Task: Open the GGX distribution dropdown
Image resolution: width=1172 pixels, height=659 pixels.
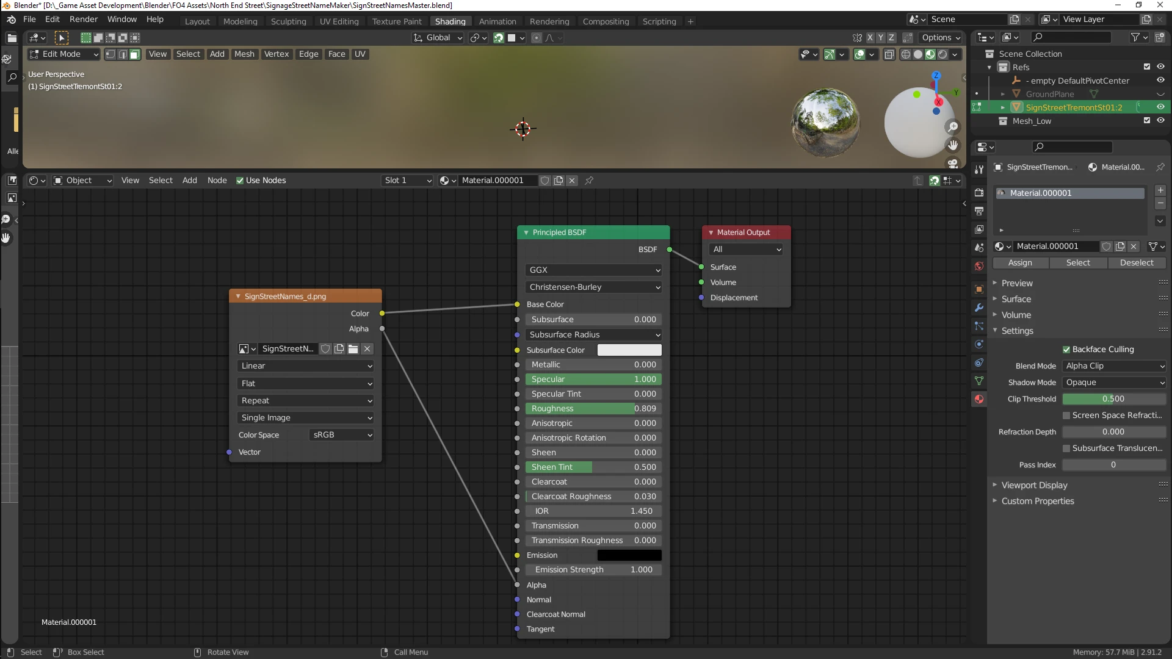Action: [593, 270]
